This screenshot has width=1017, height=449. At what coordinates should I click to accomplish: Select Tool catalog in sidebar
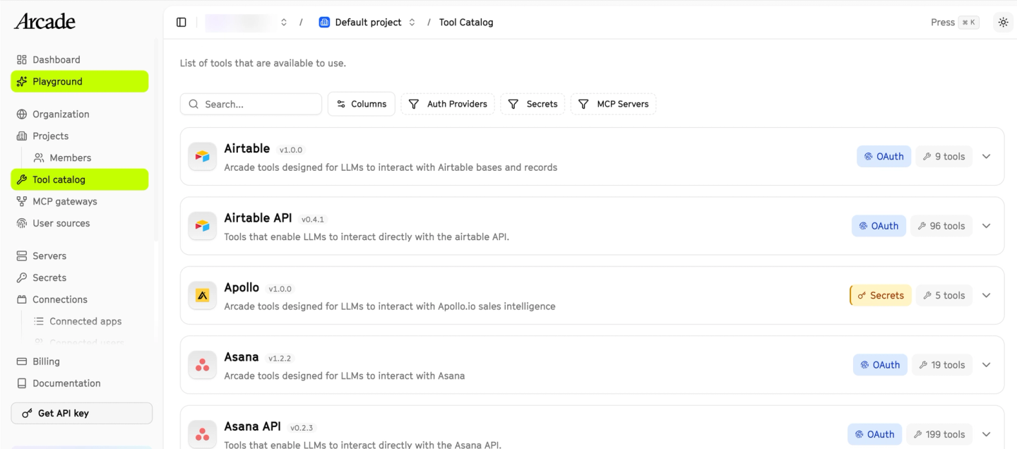coord(80,180)
